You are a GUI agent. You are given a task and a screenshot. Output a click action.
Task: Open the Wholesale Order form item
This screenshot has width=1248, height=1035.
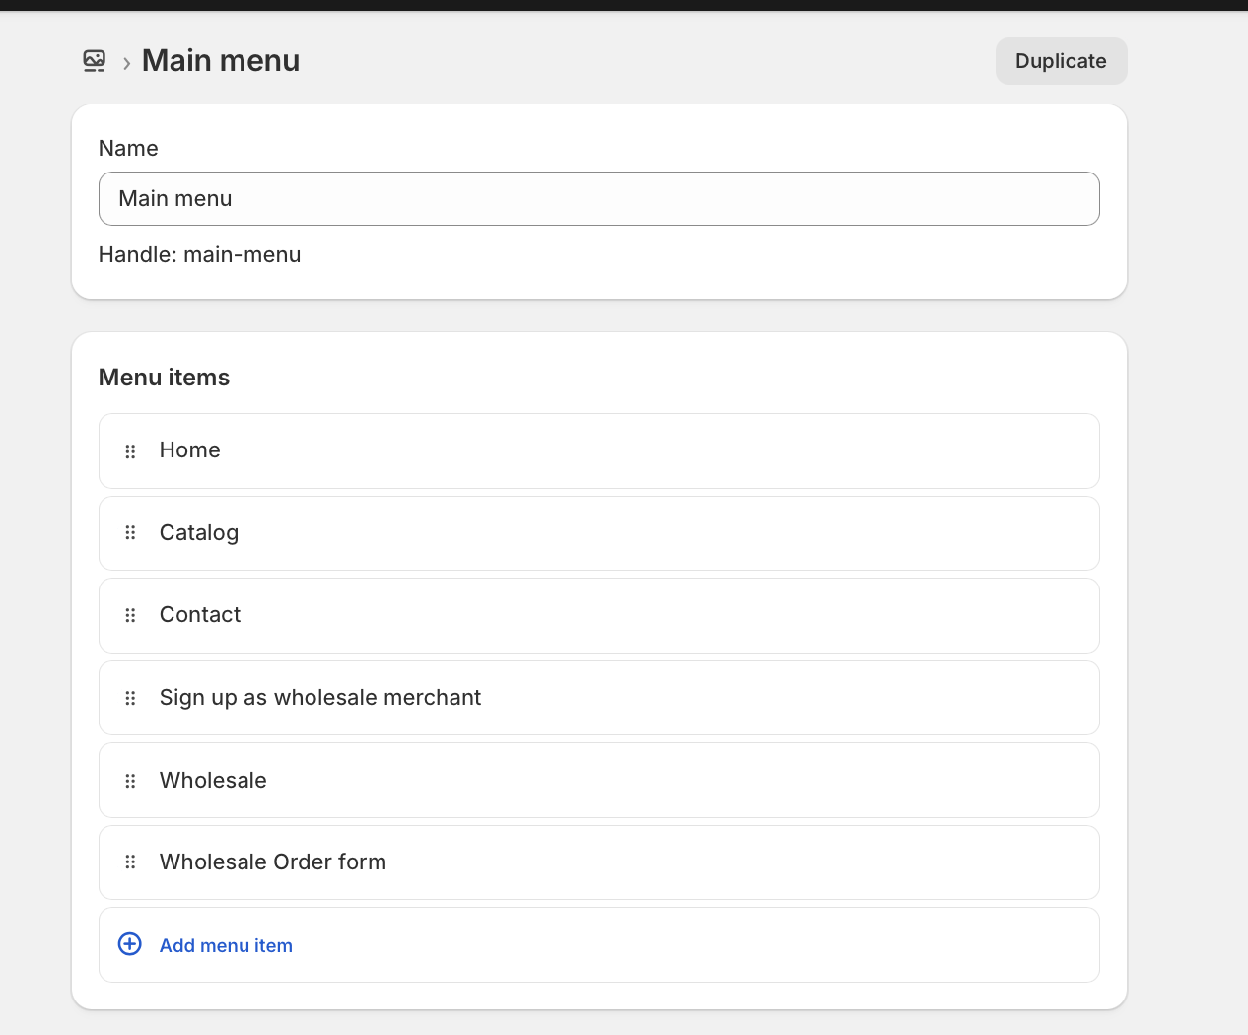point(273,862)
